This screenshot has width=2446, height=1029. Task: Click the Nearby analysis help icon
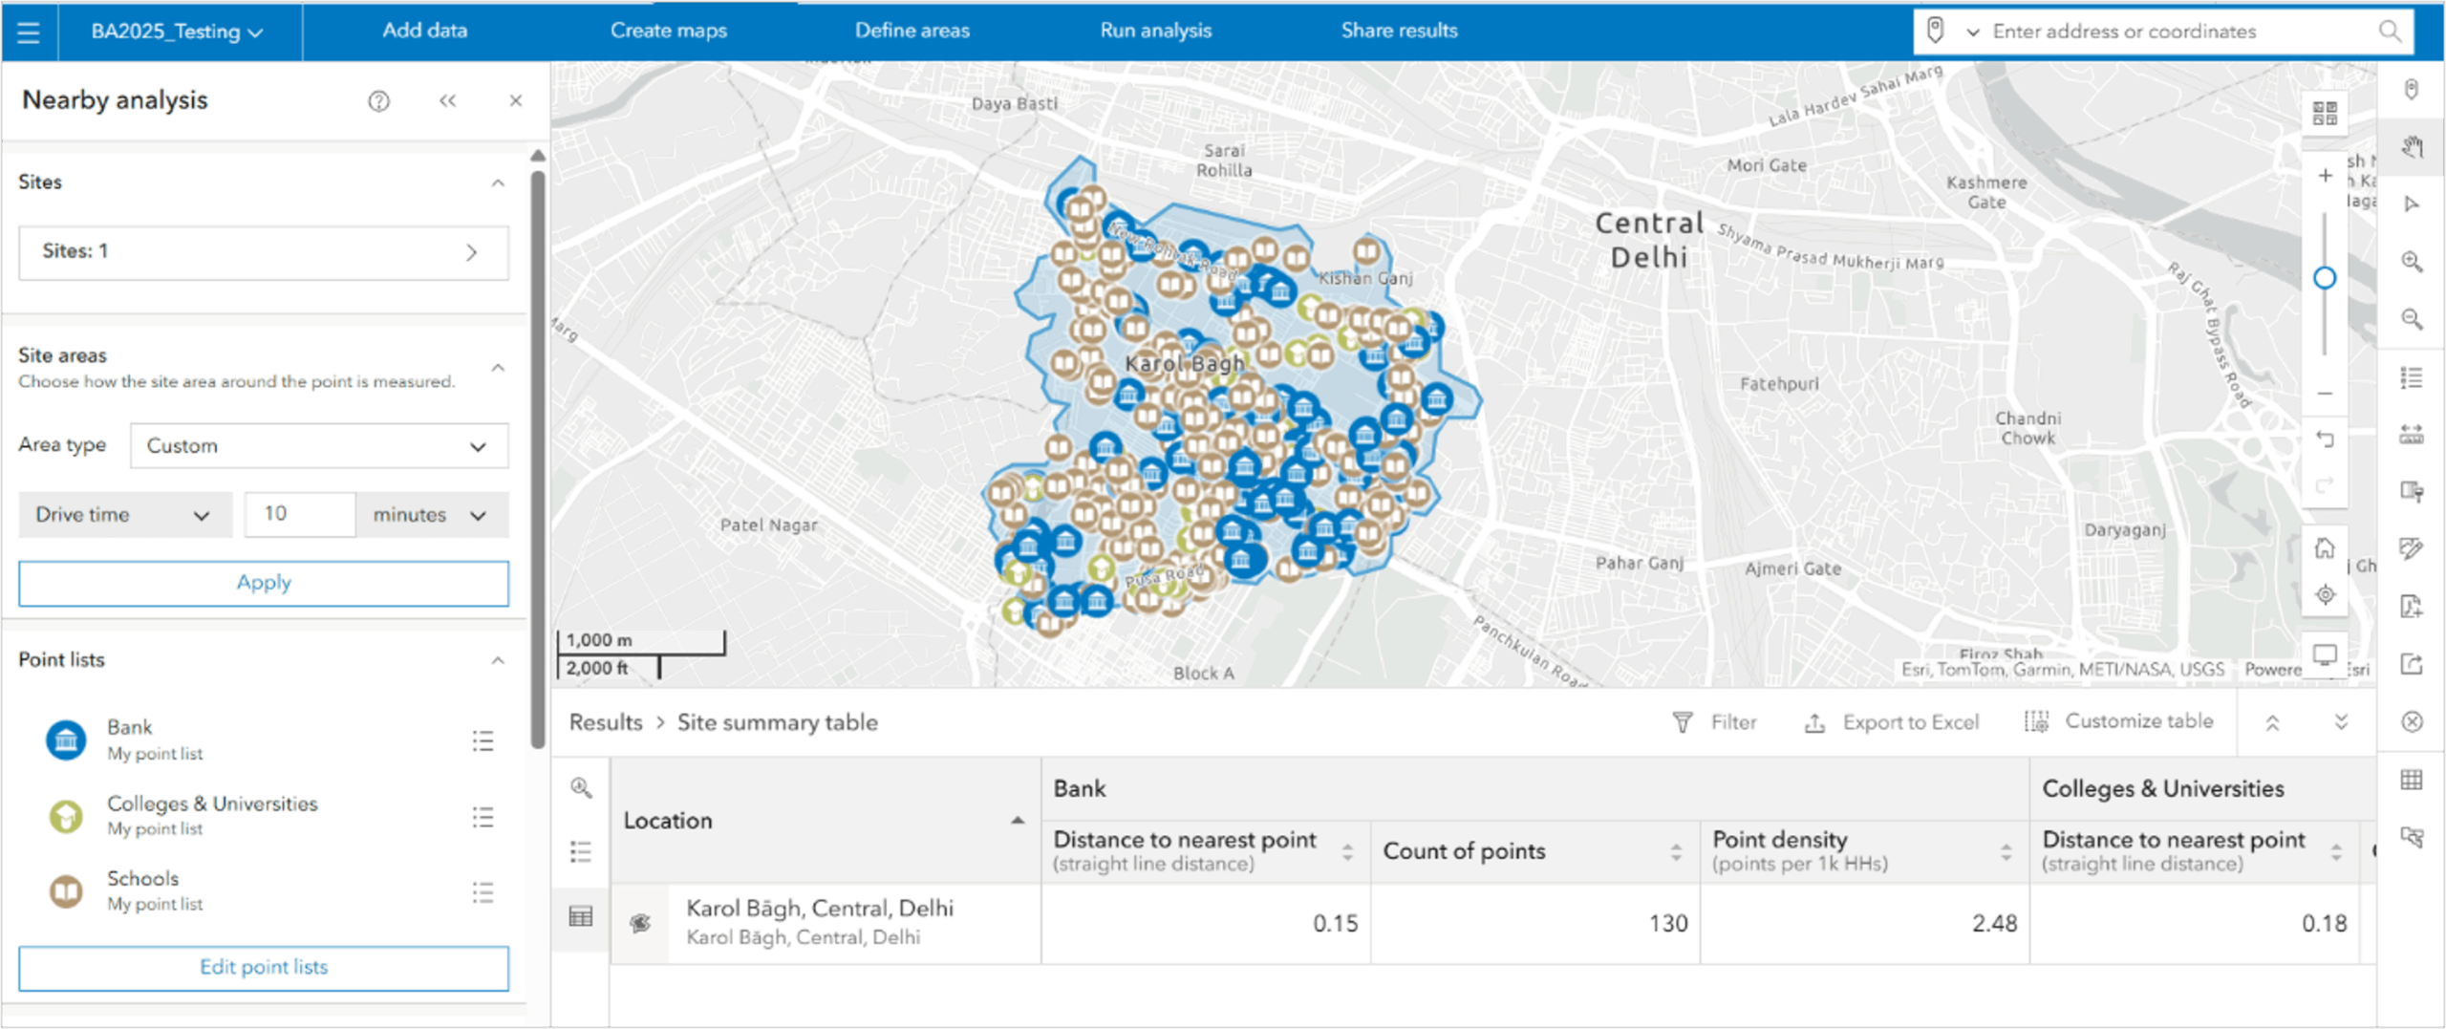tap(378, 101)
